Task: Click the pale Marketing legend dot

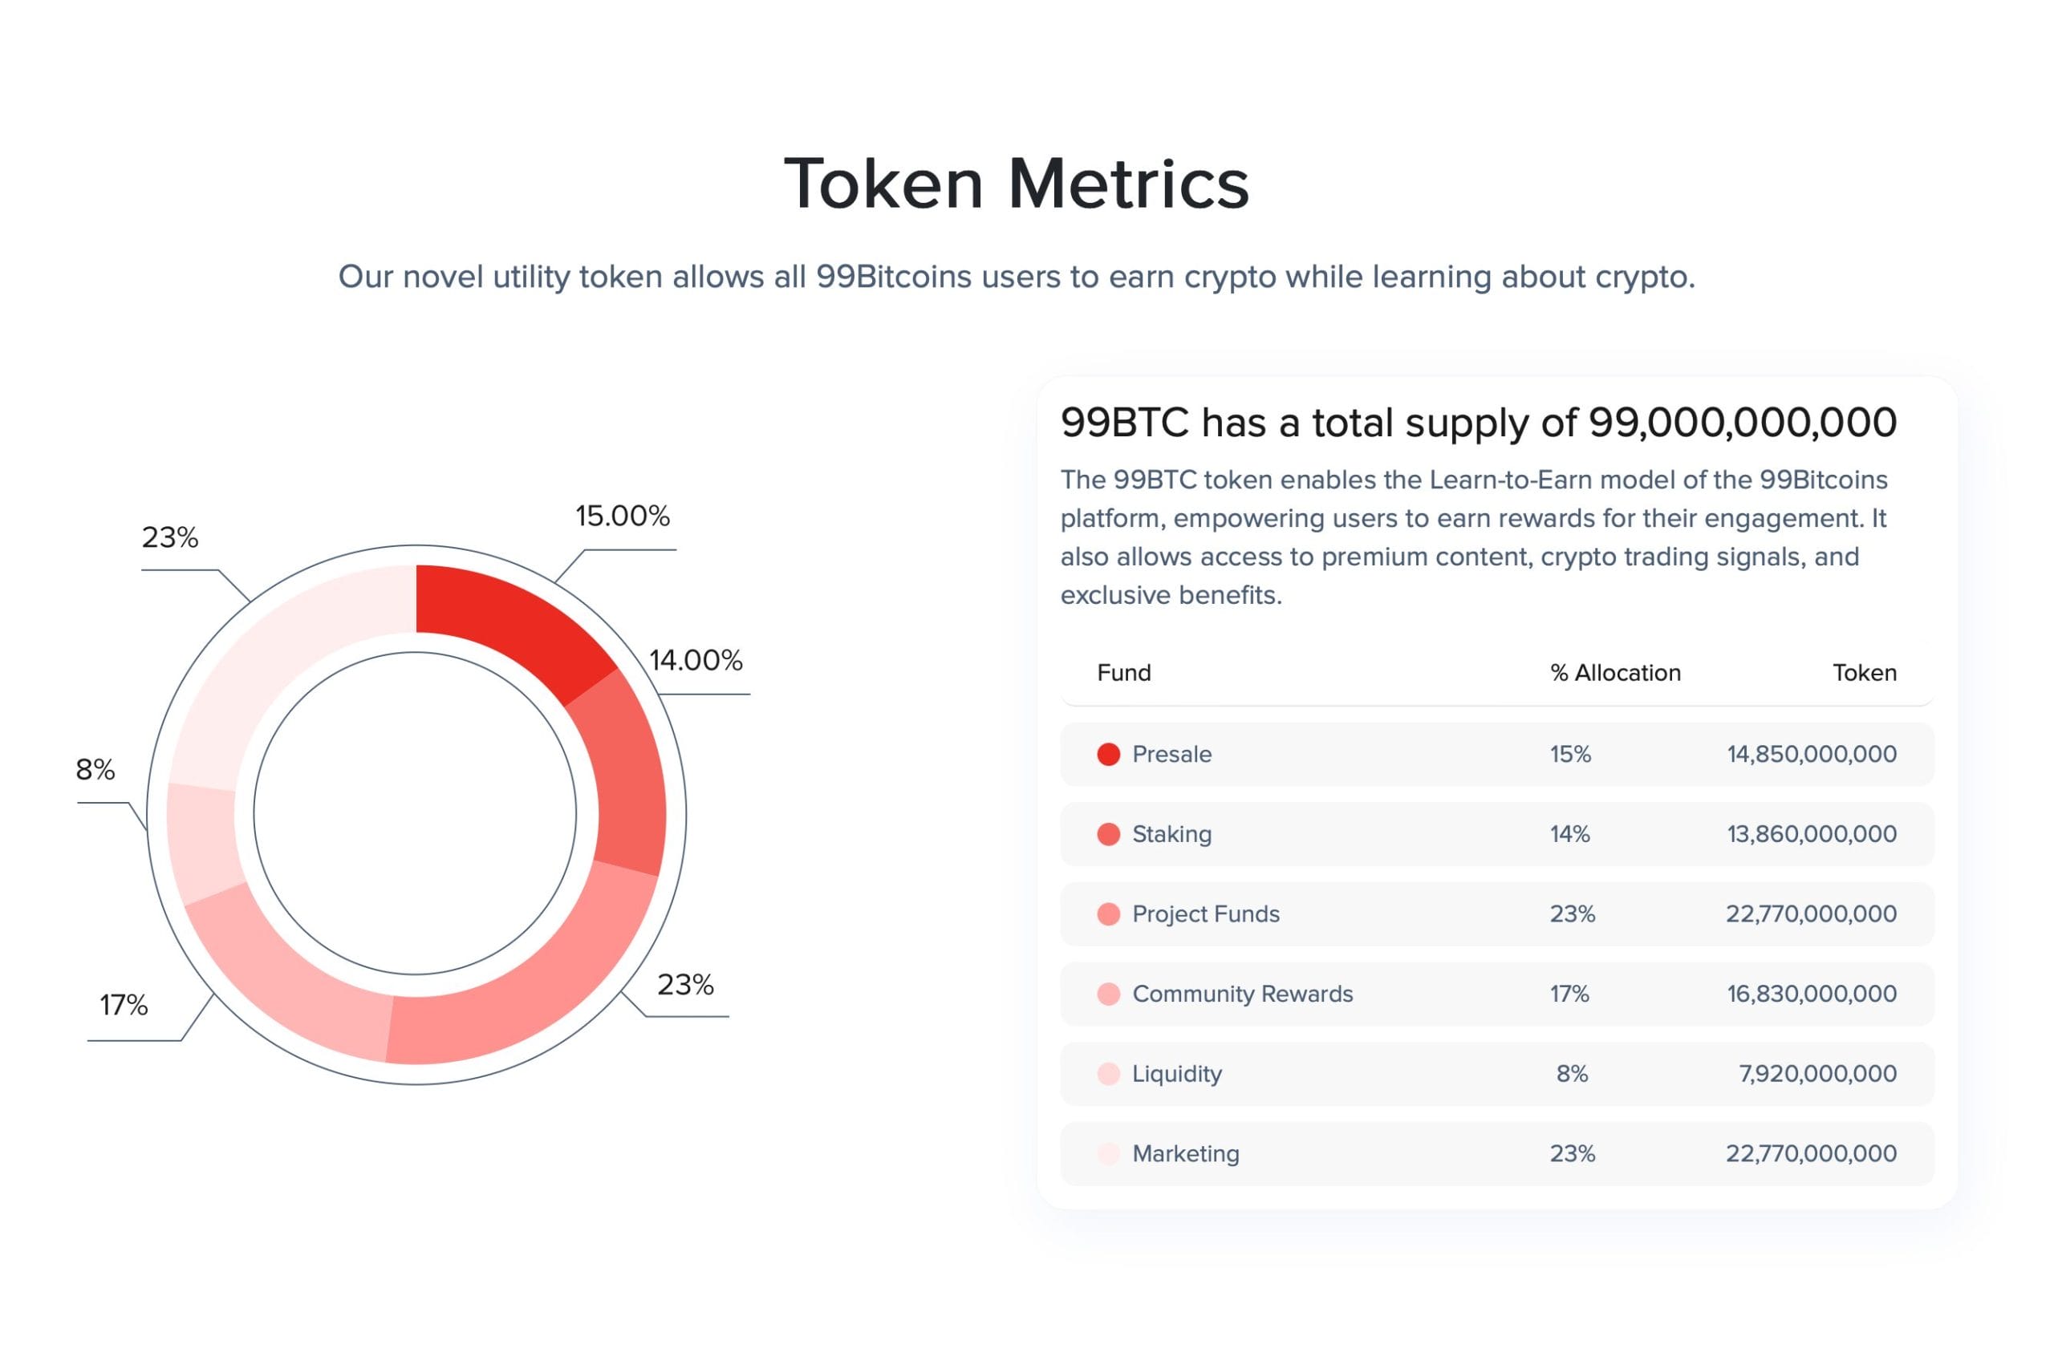Action: [1108, 1153]
